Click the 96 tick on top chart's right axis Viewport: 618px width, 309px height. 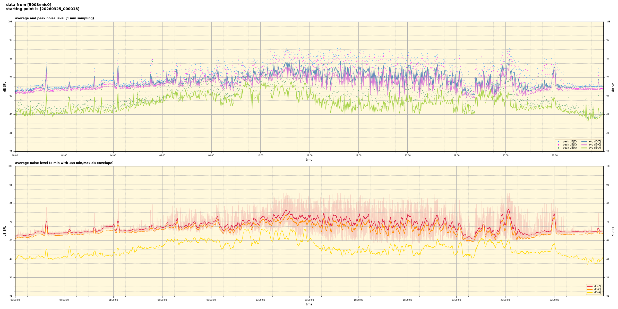point(607,40)
